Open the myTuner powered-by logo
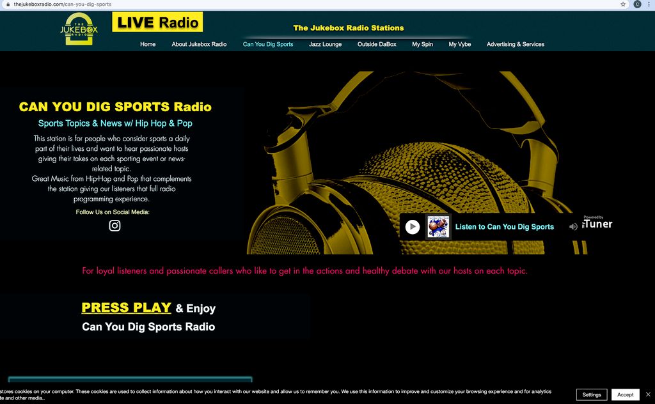Image resolution: width=655 pixels, height=404 pixels. pyautogui.click(x=597, y=223)
